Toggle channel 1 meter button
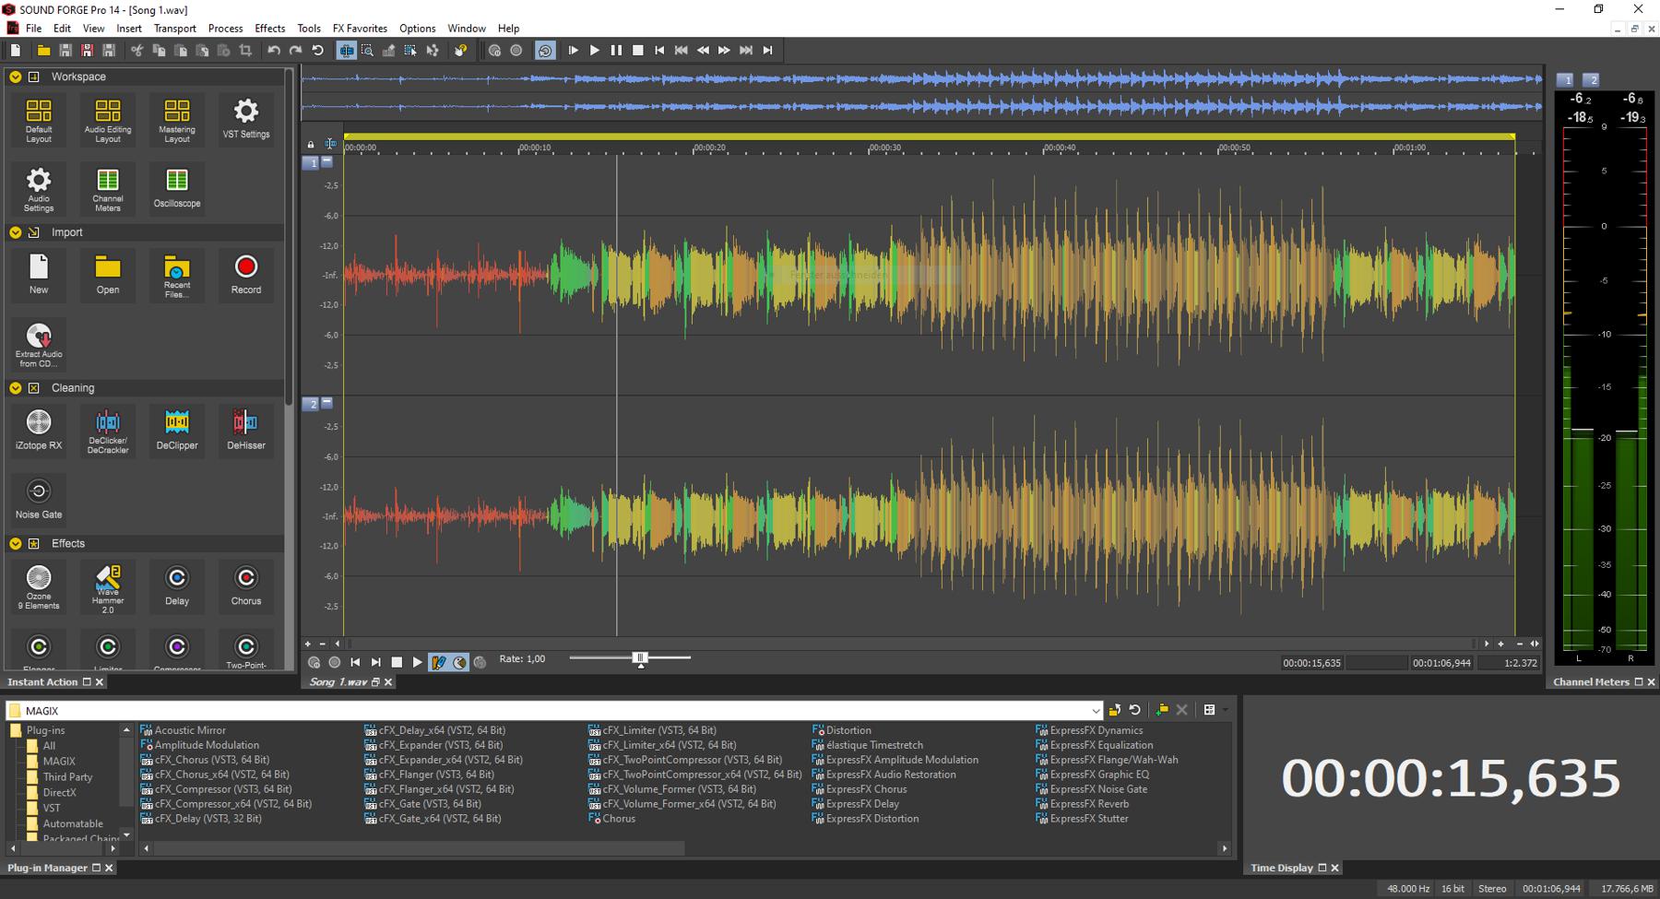 tap(1565, 80)
